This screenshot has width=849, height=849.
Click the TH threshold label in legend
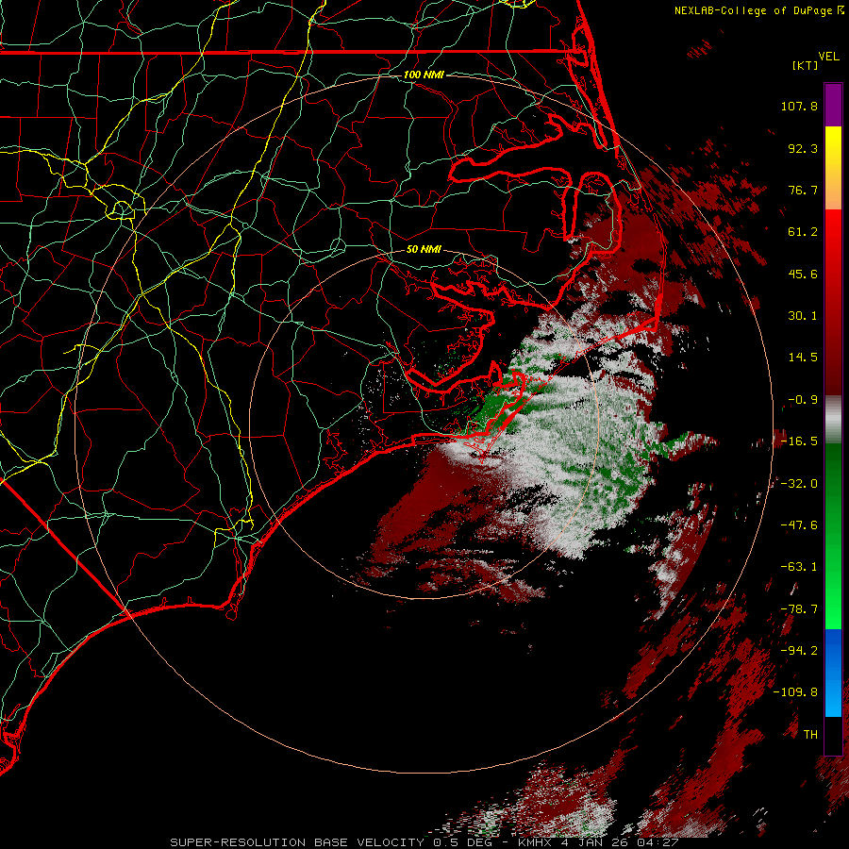click(810, 735)
